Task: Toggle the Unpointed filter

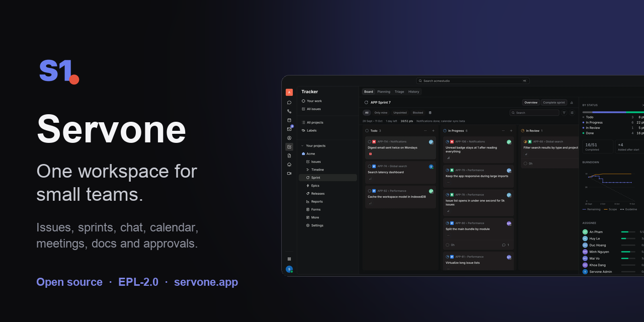Action: 400,113
